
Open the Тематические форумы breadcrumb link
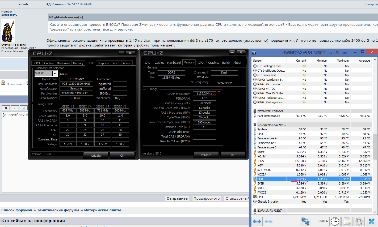pos(58,210)
